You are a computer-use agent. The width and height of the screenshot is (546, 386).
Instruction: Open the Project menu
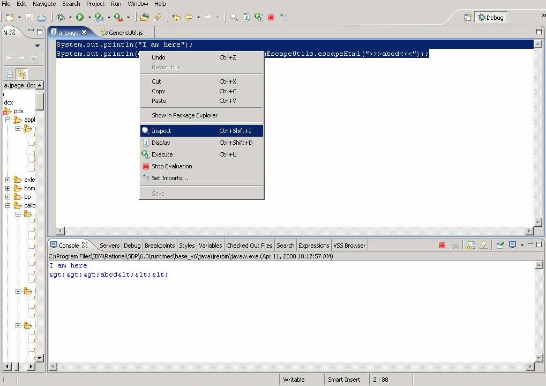click(x=95, y=4)
